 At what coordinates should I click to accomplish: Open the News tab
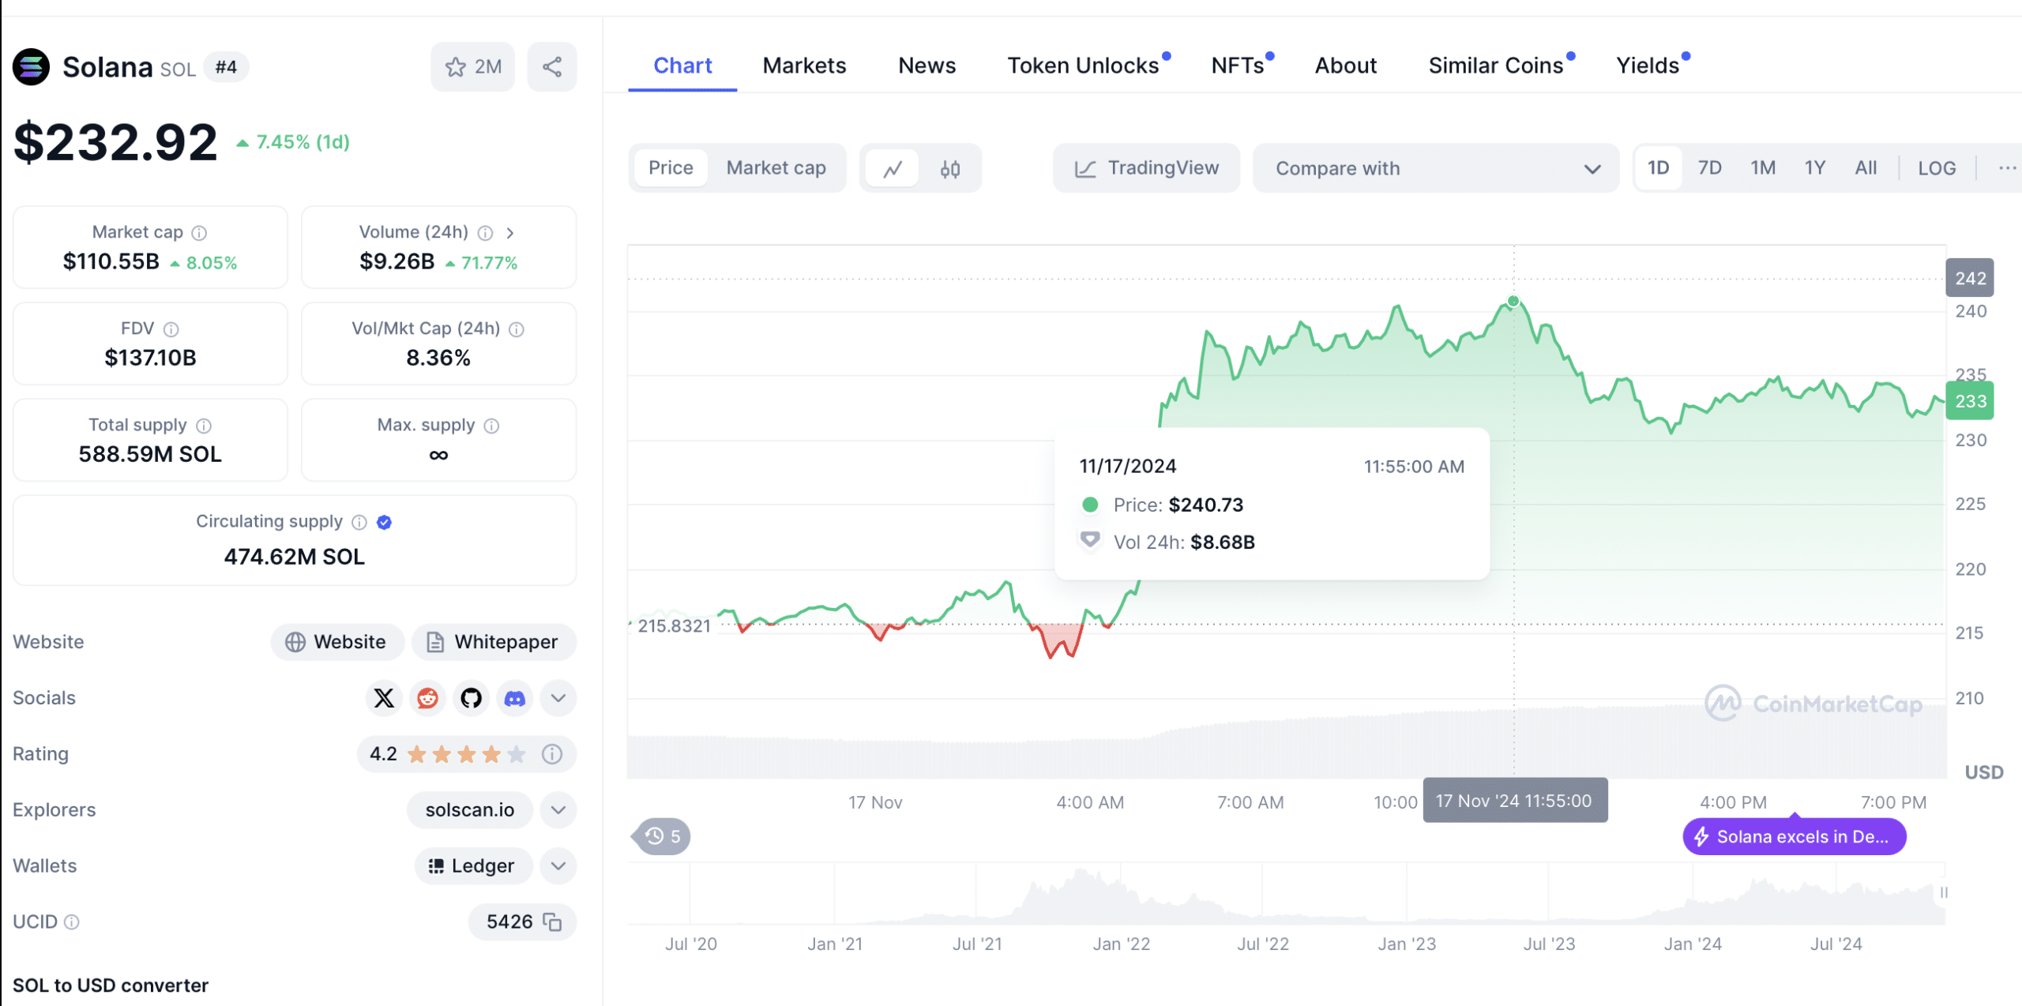[x=926, y=66]
